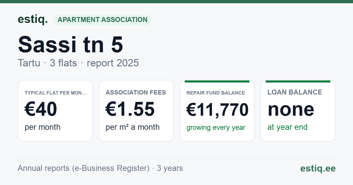The image size is (353, 185).
Task: Click 'per m² a month' text
Action: pos(133,127)
